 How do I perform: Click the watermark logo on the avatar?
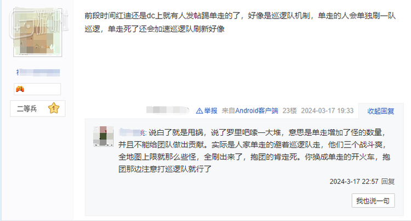coord(39,23)
